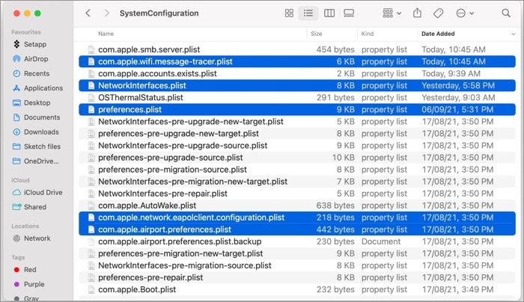The image size is (524, 302).
Task: Sort by the Size column header
Action: tap(316, 34)
